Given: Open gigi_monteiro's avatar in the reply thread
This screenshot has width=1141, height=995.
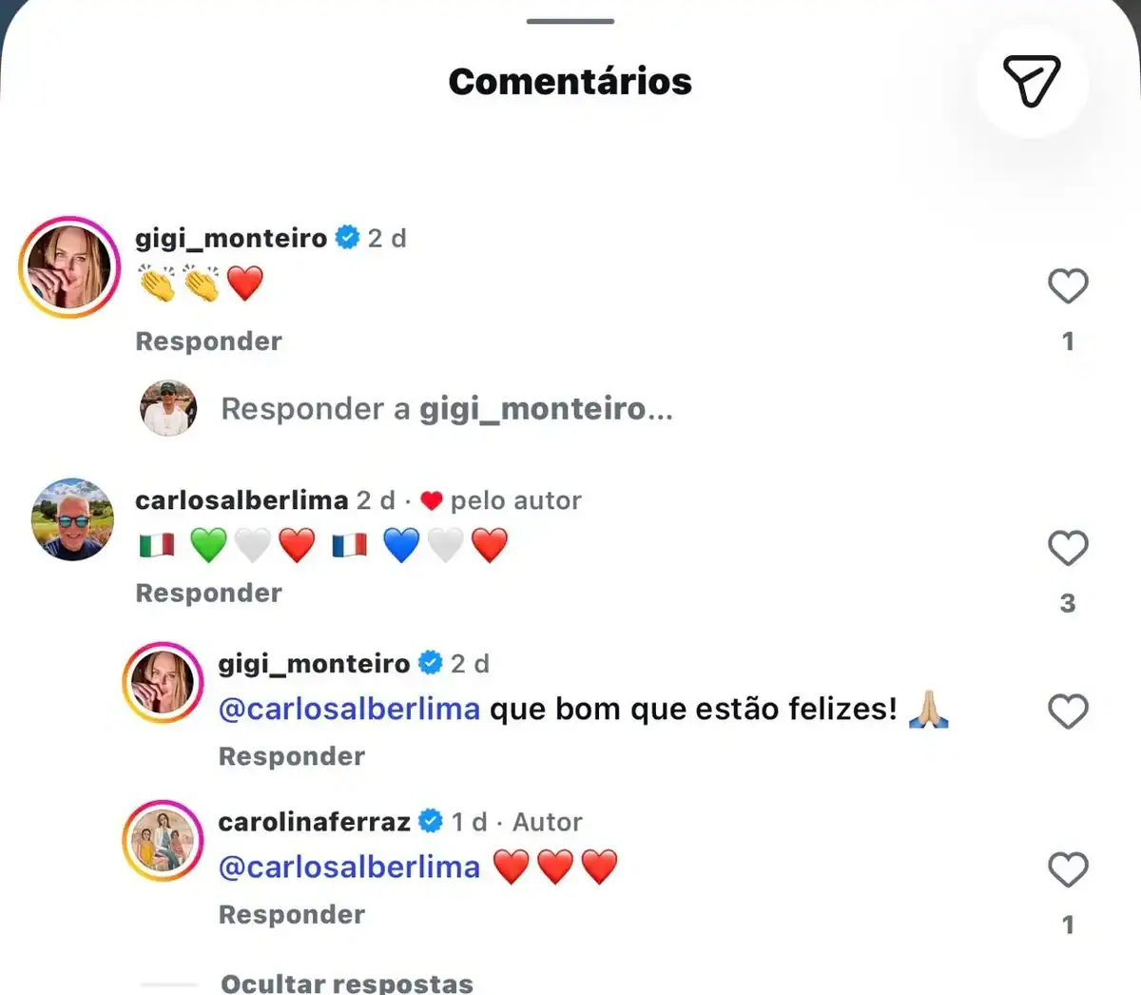Looking at the screenshot, I should (163, 683).
